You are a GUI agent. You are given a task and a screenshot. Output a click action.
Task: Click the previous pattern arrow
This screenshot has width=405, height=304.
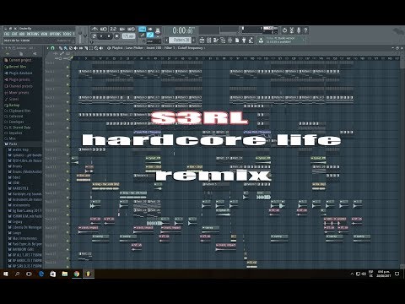(x=166, y=41)
